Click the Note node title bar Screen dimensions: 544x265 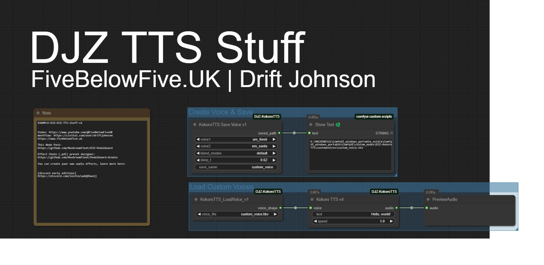[92, 113]
